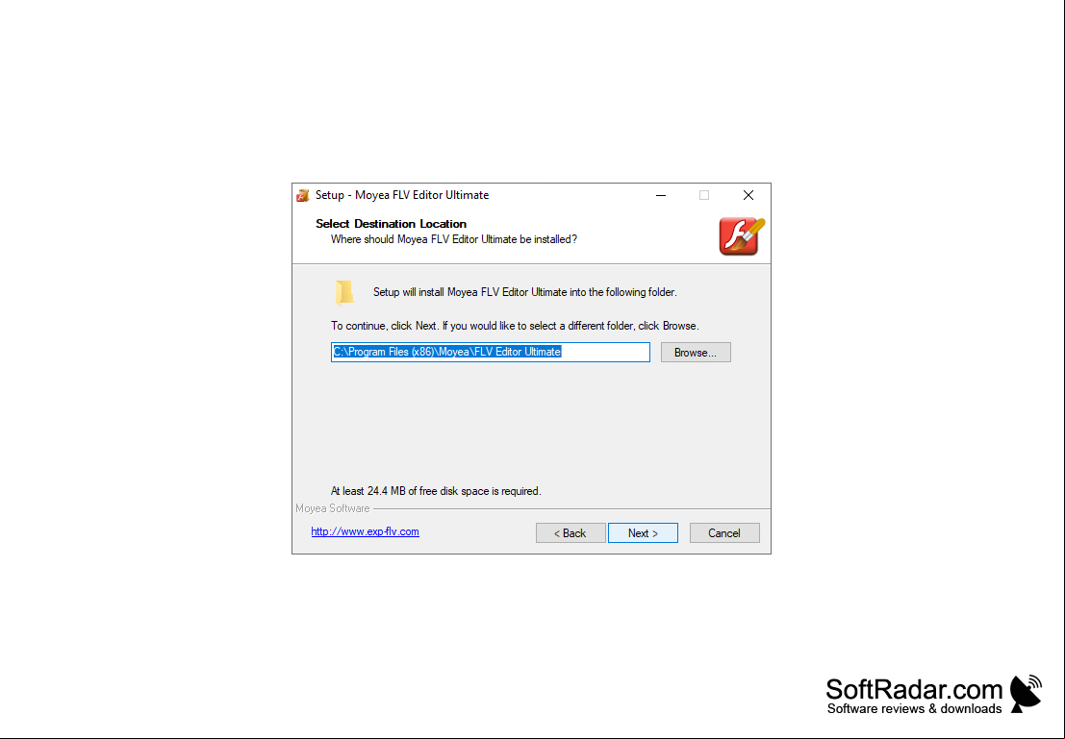Close the Moyea FLV Editor setup window

[748, 195]
